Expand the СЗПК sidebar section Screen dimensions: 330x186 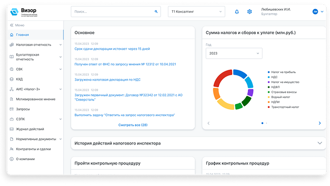point(36,119)
